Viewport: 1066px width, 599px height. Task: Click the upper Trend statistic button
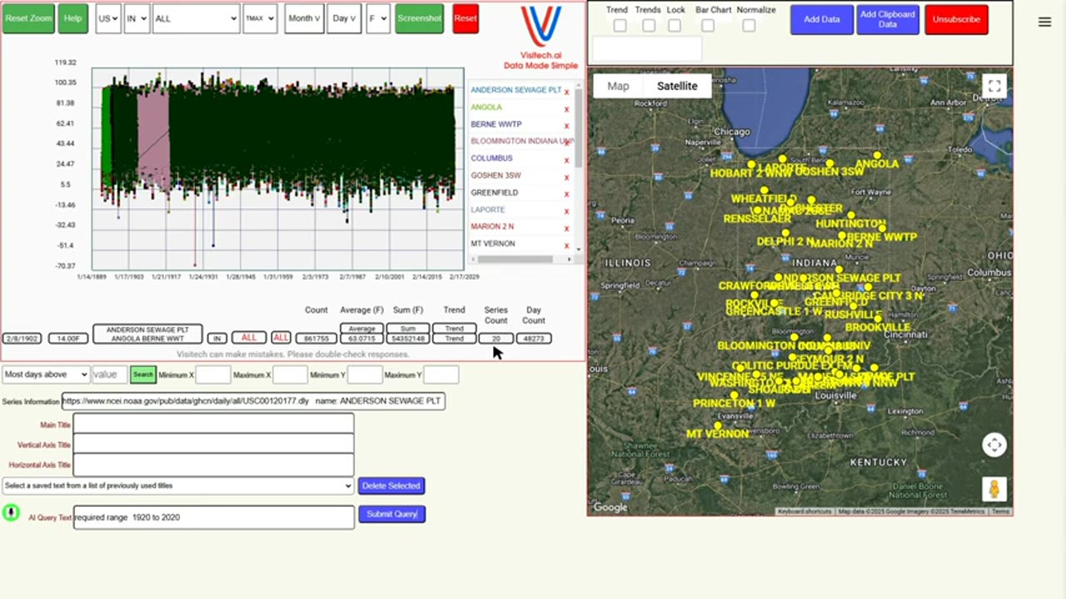[x=454, y=329]
